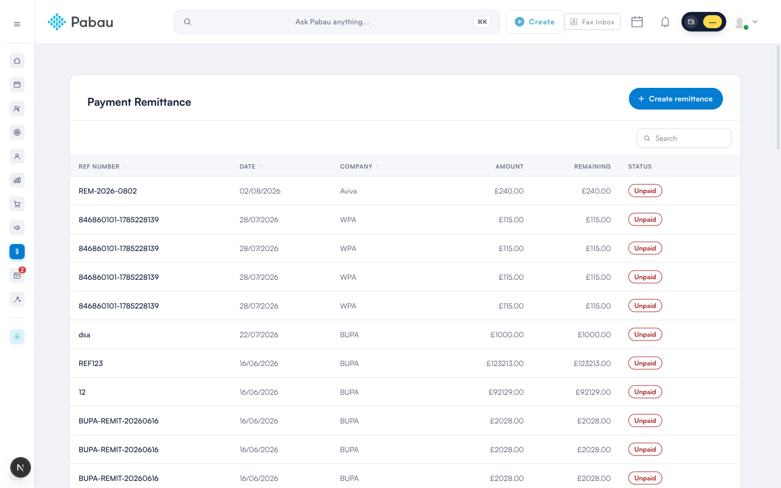781x488 pixels.
Task: Click Unpaid status for REM-2026-0802
Action: pyautogui.click(x=645, y=191)
